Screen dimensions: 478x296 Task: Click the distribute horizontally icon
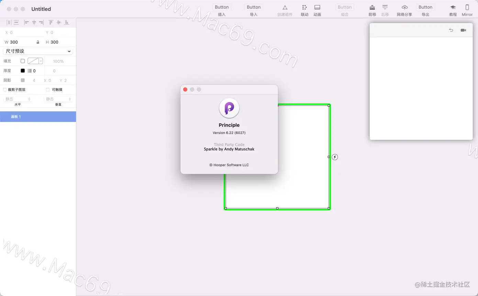(9, 22)
